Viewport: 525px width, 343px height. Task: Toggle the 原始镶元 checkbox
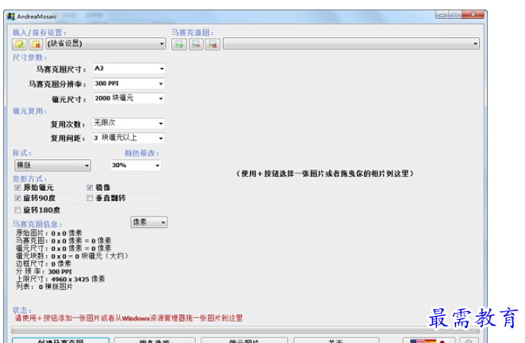click(x=17, y=188)
